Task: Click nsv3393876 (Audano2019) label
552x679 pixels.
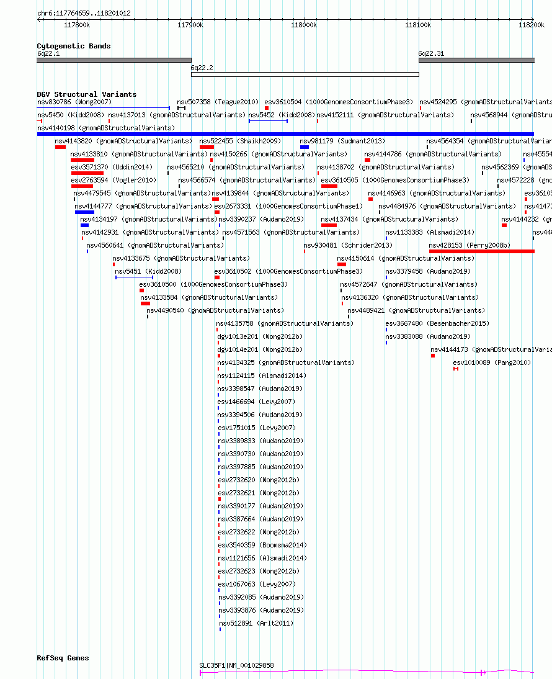Action: click(261, 610)
